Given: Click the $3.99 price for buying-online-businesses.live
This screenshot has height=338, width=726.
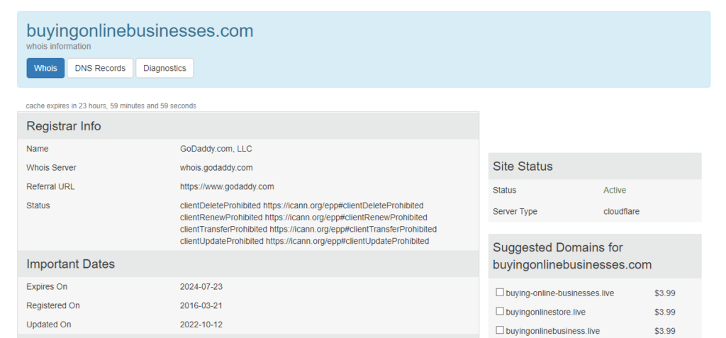Looking at the screenshot, I should tap(665, 293).
